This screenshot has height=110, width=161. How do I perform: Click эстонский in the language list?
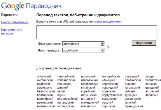[x=152, y=91]
